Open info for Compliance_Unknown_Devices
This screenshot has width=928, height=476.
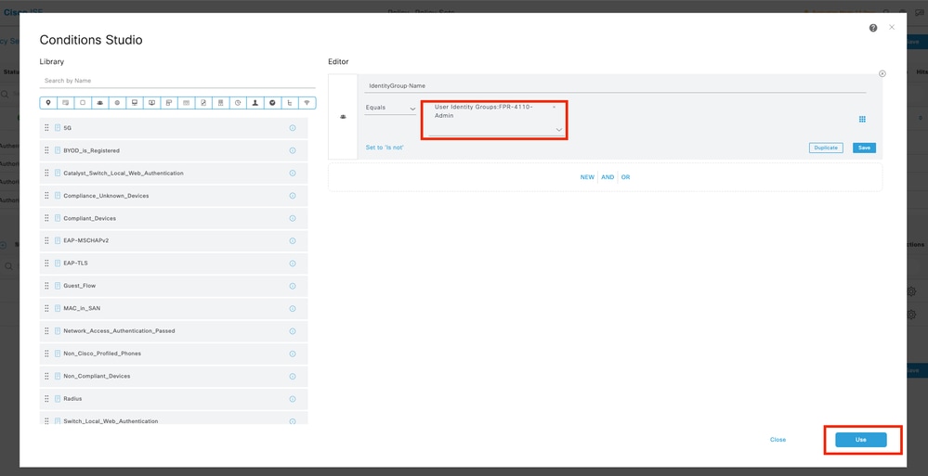pos(293,196)
